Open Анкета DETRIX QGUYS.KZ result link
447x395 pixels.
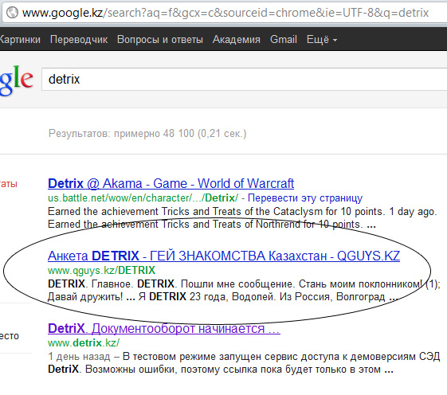[224, 256]
